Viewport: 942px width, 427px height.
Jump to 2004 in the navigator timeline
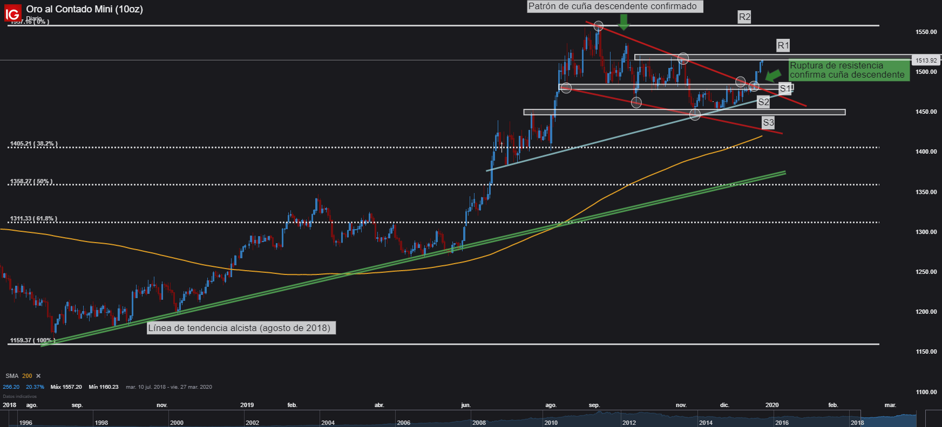tap(328, 423)
